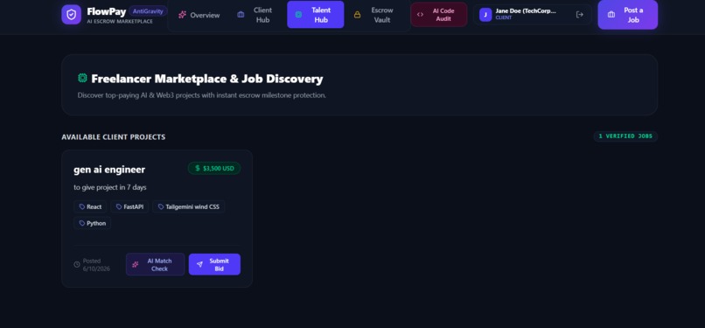Screen dimensions: 705x328
Task: Click the sparkle icon on AI Match Check
Action: pos(135,264)
